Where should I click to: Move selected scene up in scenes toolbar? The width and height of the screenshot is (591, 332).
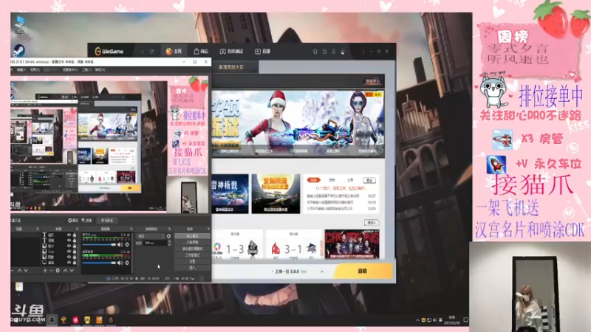[20, 270]
